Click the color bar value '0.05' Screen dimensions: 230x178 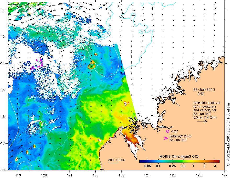(x=147, y=166)
